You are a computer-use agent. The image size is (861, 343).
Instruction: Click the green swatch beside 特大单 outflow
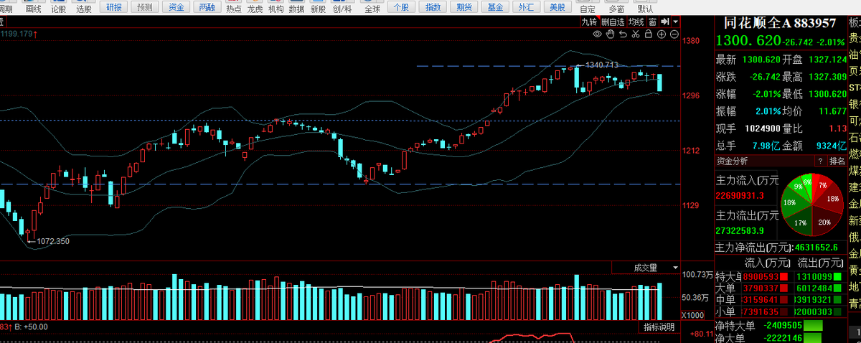(837, 276)
